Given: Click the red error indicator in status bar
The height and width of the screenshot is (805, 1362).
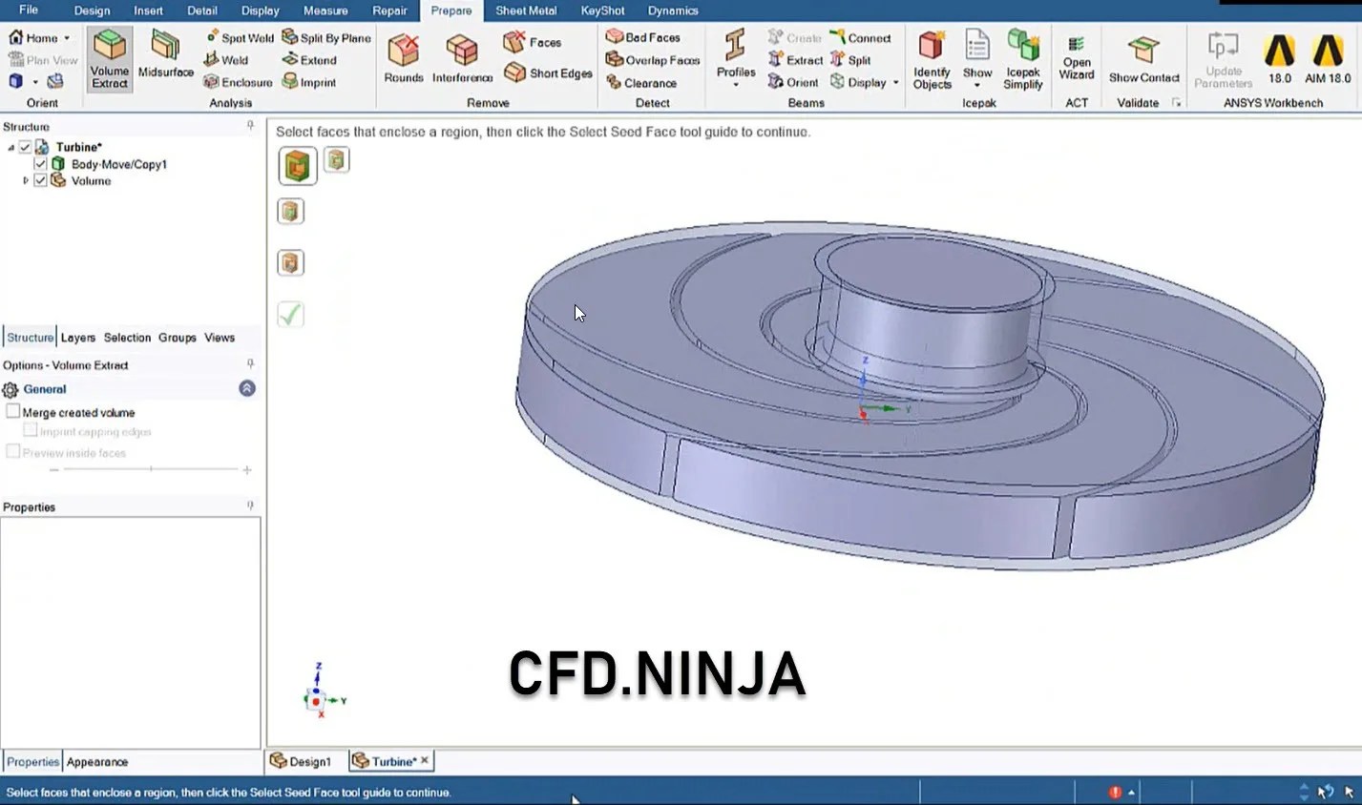Looking at the screenshot, I should point(1116,792).
